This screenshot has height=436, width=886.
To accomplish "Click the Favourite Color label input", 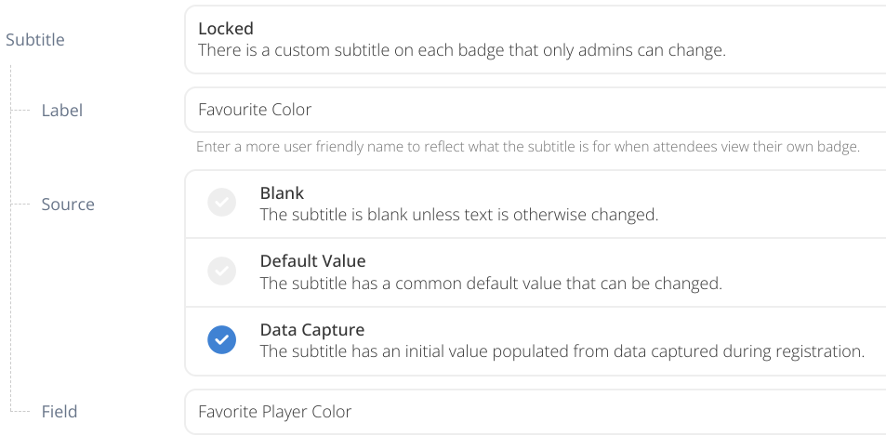I will click(x=535, y=110).
